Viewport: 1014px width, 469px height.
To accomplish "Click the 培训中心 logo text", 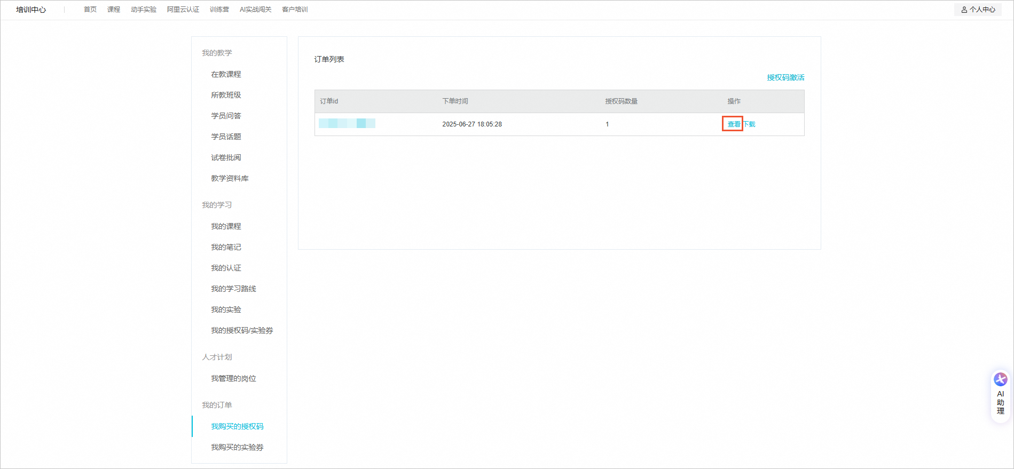I will pos(31,10).
